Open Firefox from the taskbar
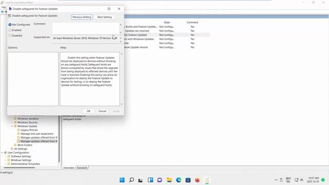Viewport: 329px width, 185px height. 197,180
